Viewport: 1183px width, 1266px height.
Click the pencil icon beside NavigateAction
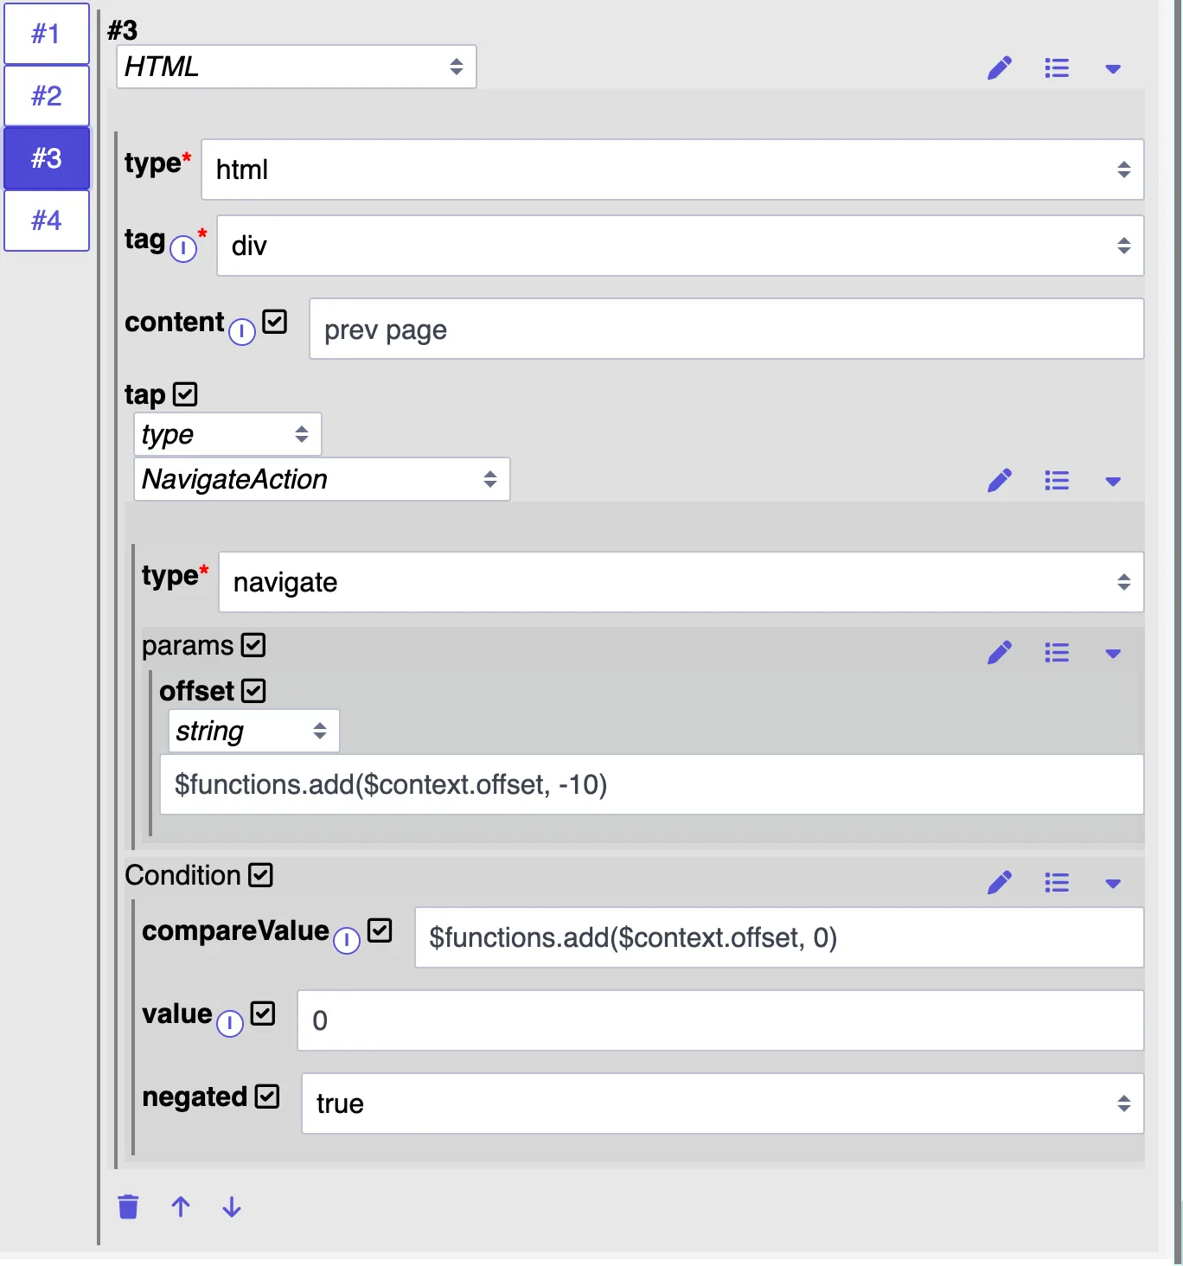coord(1000,481)
